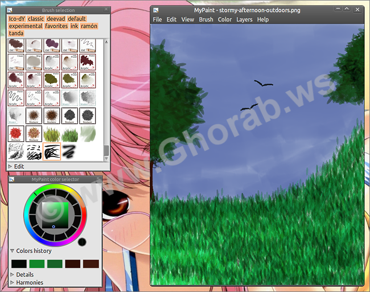The width and height of the screenshot is (370, 292).
Task: Collapse the Colors history section
Action: (x=31, y=250)
